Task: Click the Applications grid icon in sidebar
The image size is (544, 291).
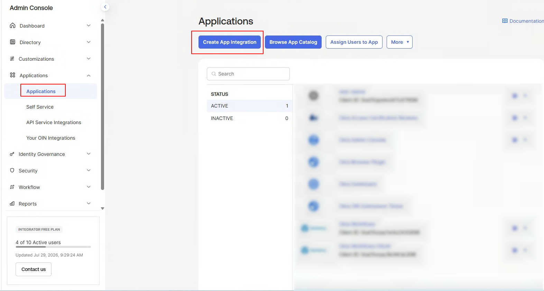Action: point(12,75)
